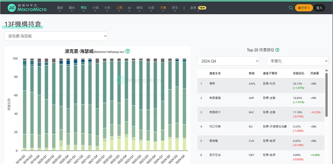
Task: Click the BAC ticker cell
Action: [252, 112]
